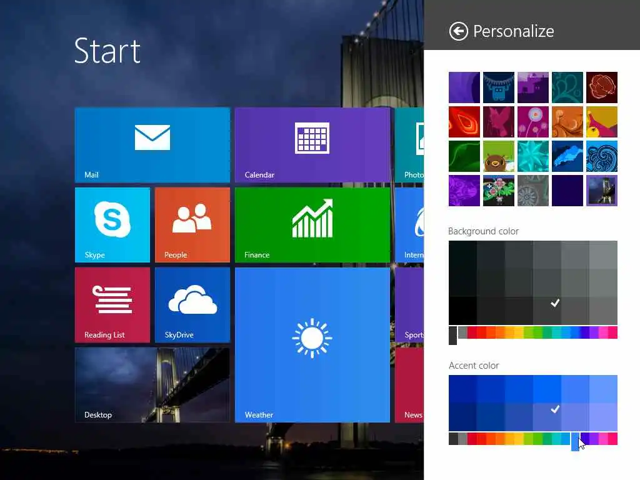This screenshot has width=640, height=480.
Task: Pick the lightest grey top-right background swatch
Action: 603,255
